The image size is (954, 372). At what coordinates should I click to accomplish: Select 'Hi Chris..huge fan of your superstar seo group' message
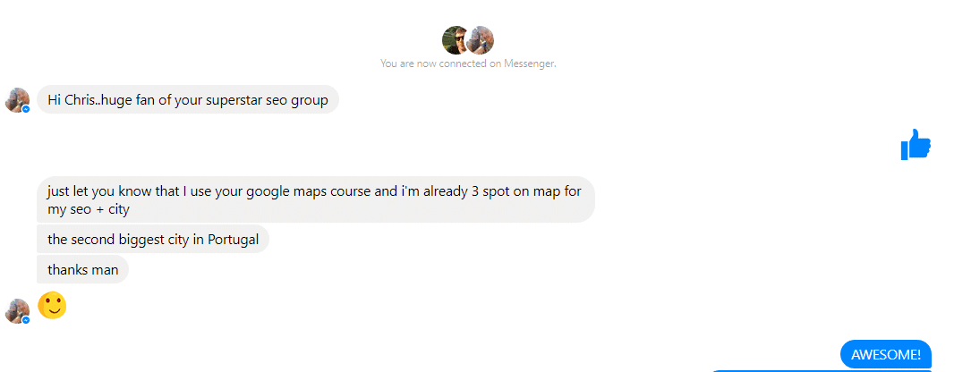pos(188,99)
